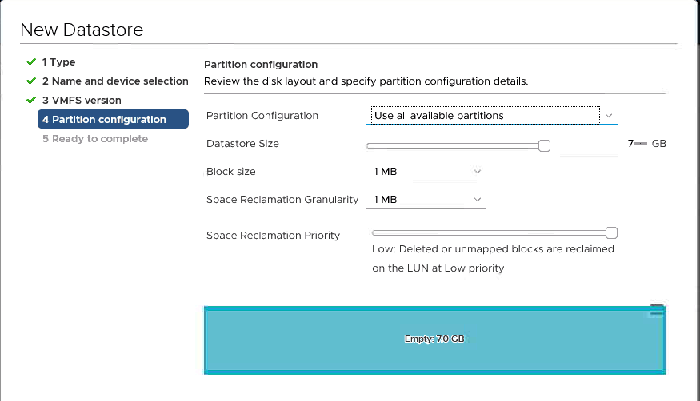Open step 2 Name and device selection

115,81
